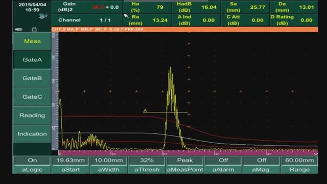The image size is (327, 184).
Task: Select the aWidth 10.00mm parameter
Action: [x=109, y=165]
